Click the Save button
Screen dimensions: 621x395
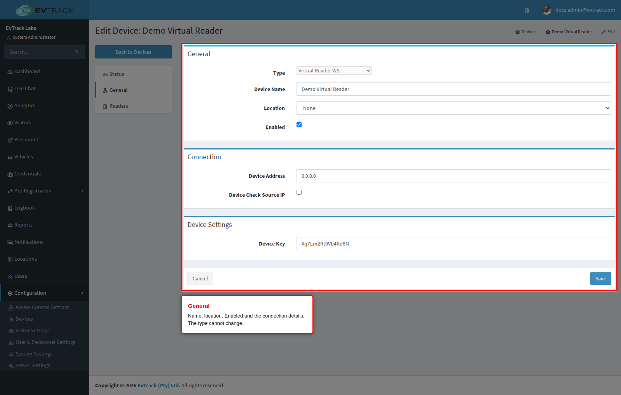pyautogui.click(x=601, y=278)
